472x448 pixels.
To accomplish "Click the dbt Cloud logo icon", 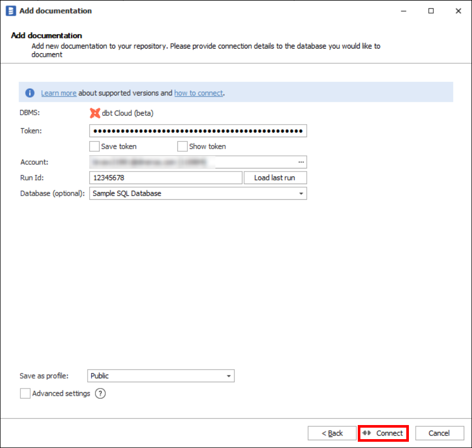I will (94, 113).
